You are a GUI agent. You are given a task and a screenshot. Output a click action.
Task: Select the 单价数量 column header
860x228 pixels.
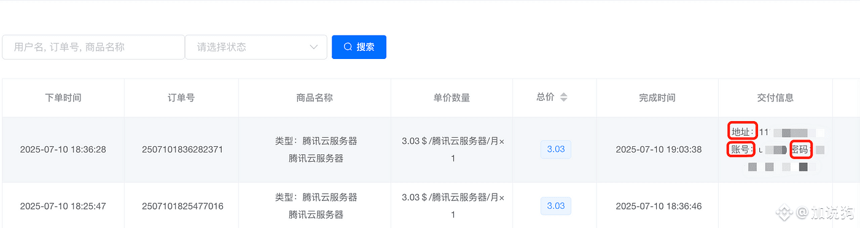[x=451, y=98]
